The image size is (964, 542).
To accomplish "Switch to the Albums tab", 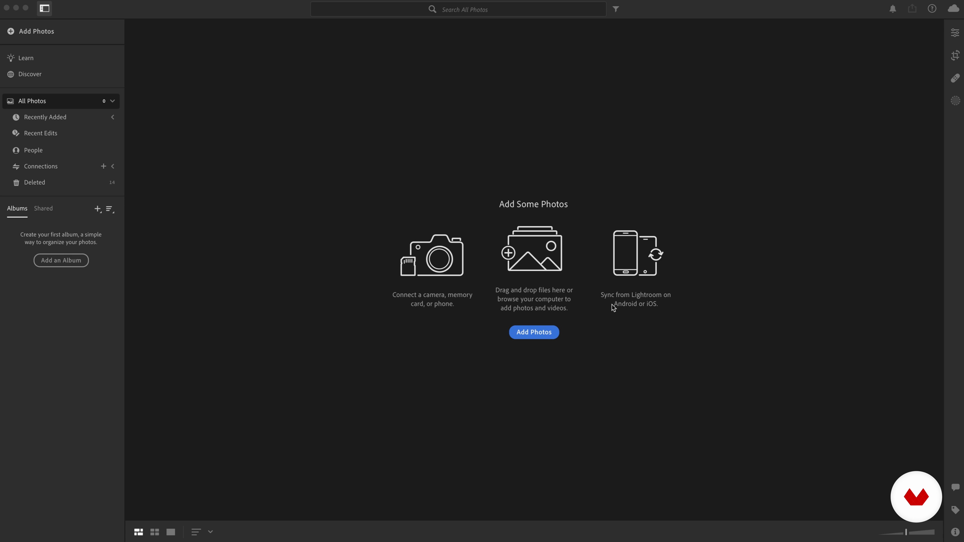I will coord(17,208).
